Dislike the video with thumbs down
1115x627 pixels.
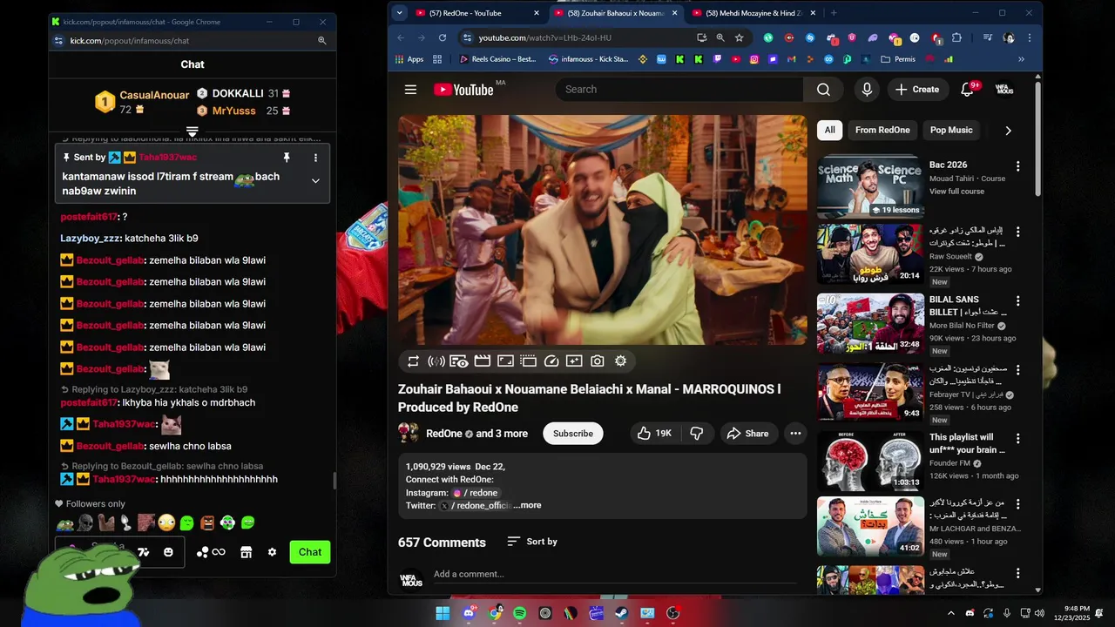click(697, 434)
